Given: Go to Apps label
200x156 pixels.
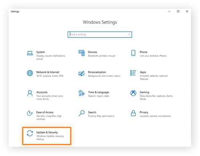Looking at the screenshot, I should pyautogui.click(x=143, y=72).
